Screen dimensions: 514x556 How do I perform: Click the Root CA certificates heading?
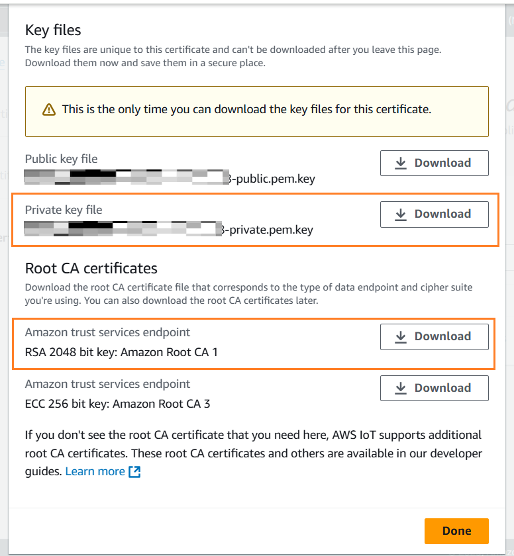click(x=91, y=269)
